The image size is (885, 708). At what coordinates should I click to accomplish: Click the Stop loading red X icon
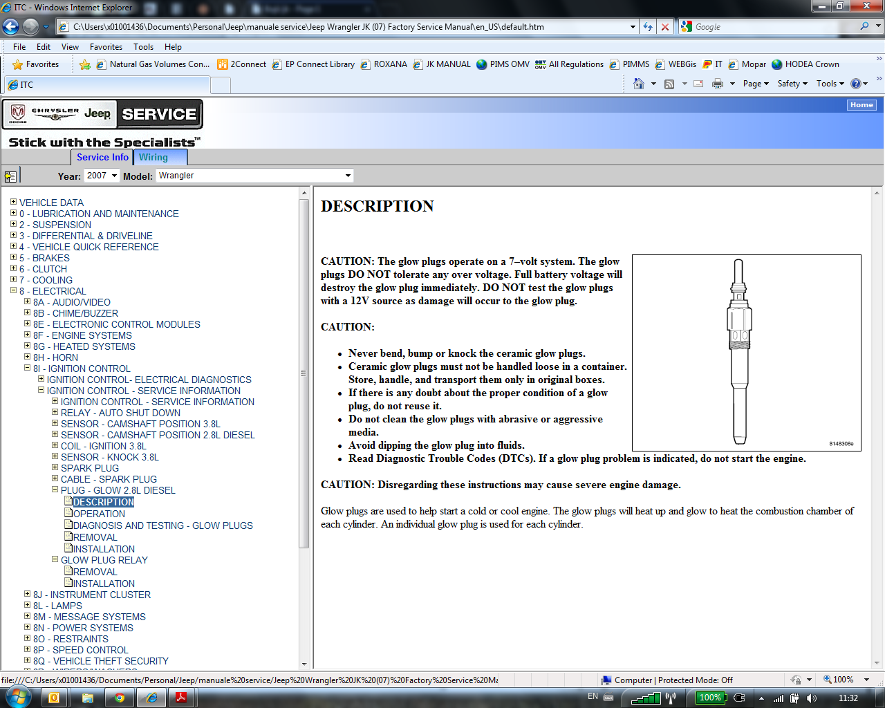tap(665, 27)
